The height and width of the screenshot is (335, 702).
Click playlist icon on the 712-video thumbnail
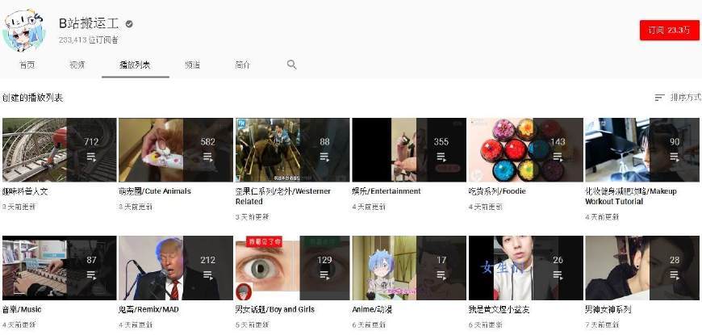(91, 157)
